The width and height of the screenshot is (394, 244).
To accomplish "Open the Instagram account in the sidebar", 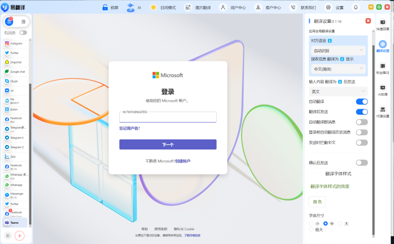I will 15,43.
